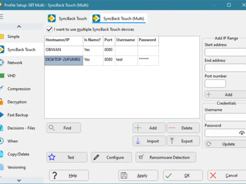Click the Find magnifier icon

point(52,128)
